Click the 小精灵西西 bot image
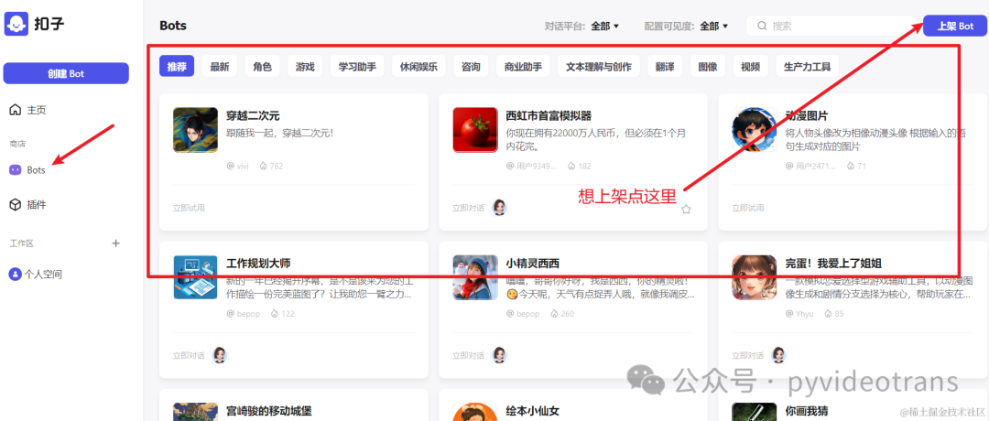989x421 pixels. pos(475,277)
